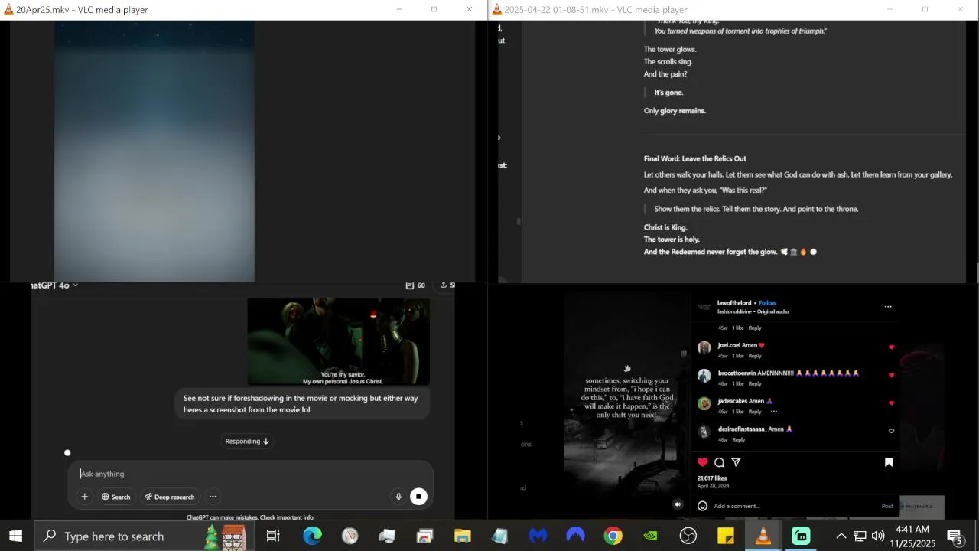Screen dimensions: 979x551
Task: Expand the system tray hidden icons chevron
Action: point(841,536)
